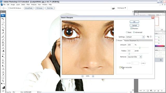Switch to the Highlight tab
This screenshot has height=93, width=166.
pos(134,41)
